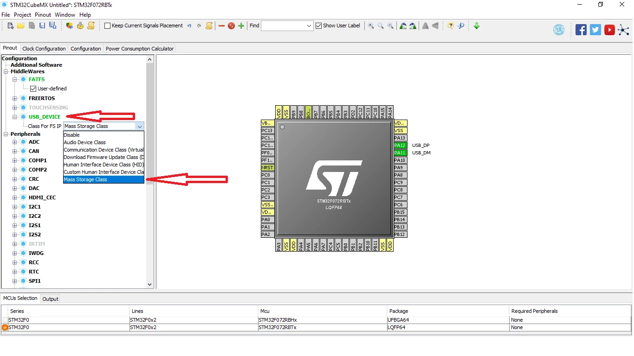Open the Facebook link icon
This screenshot has height=356, width=634.
[x=581, y=30]
